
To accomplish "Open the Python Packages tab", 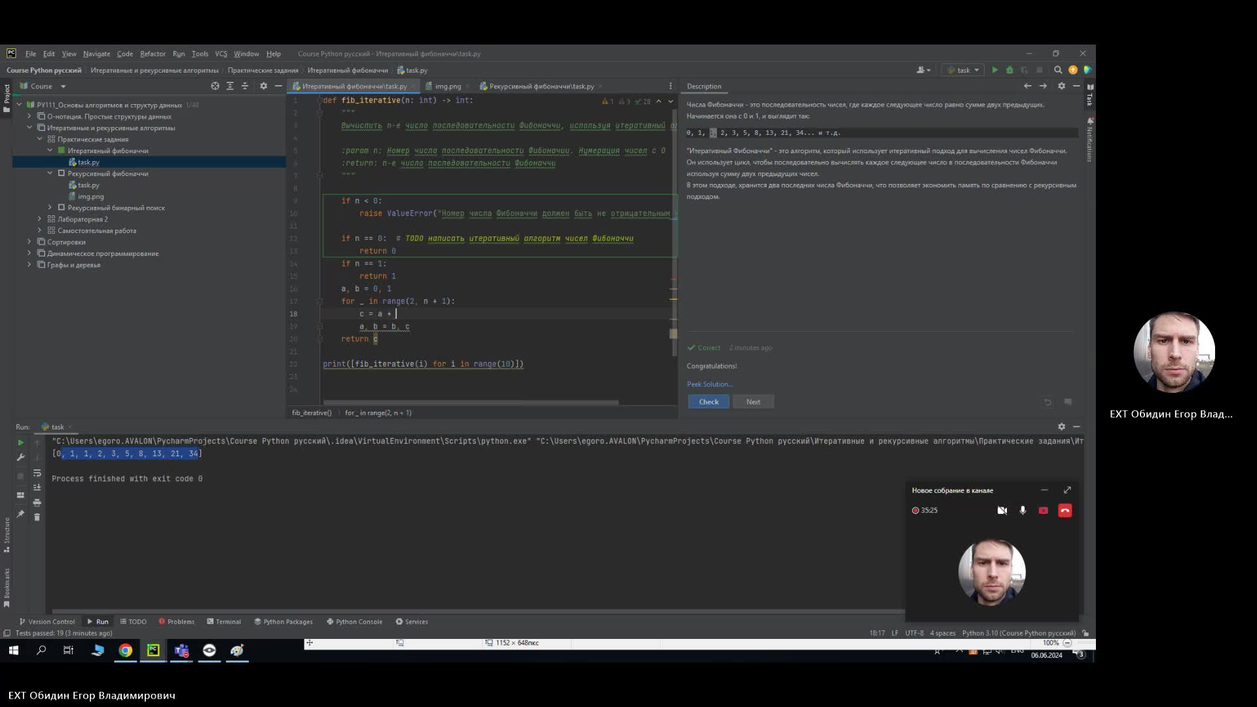I will click(283, 622).
